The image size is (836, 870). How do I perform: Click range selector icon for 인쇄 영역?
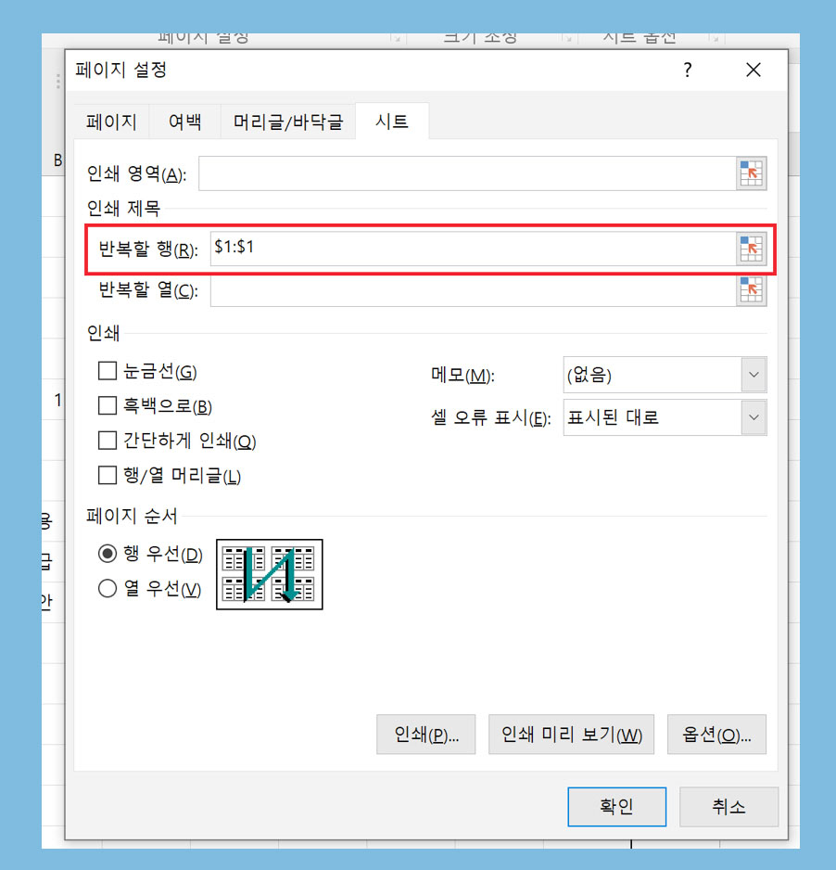click(751, 173)
